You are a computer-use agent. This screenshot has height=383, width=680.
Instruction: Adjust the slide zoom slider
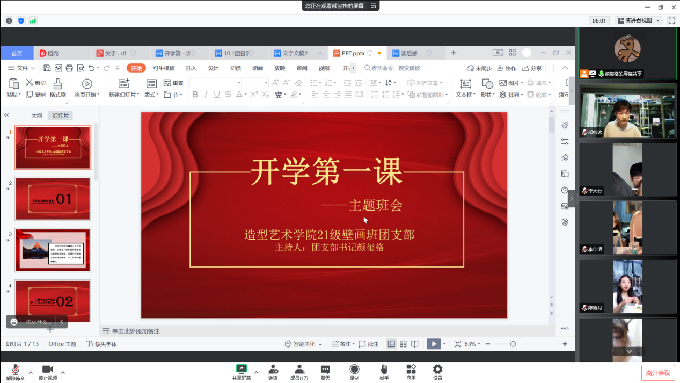coord(513,344)
